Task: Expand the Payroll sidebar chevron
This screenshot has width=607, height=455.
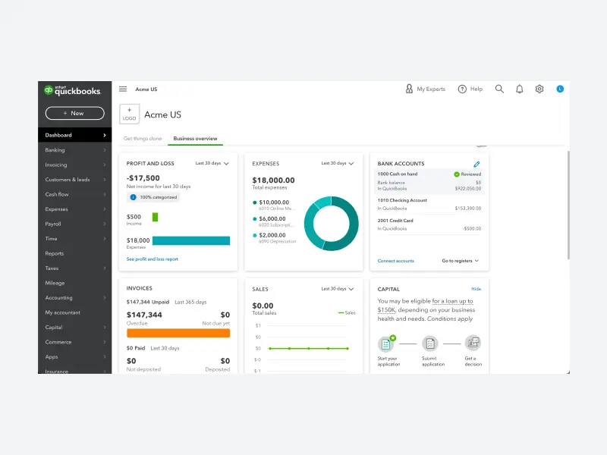Action: [105, 224]
